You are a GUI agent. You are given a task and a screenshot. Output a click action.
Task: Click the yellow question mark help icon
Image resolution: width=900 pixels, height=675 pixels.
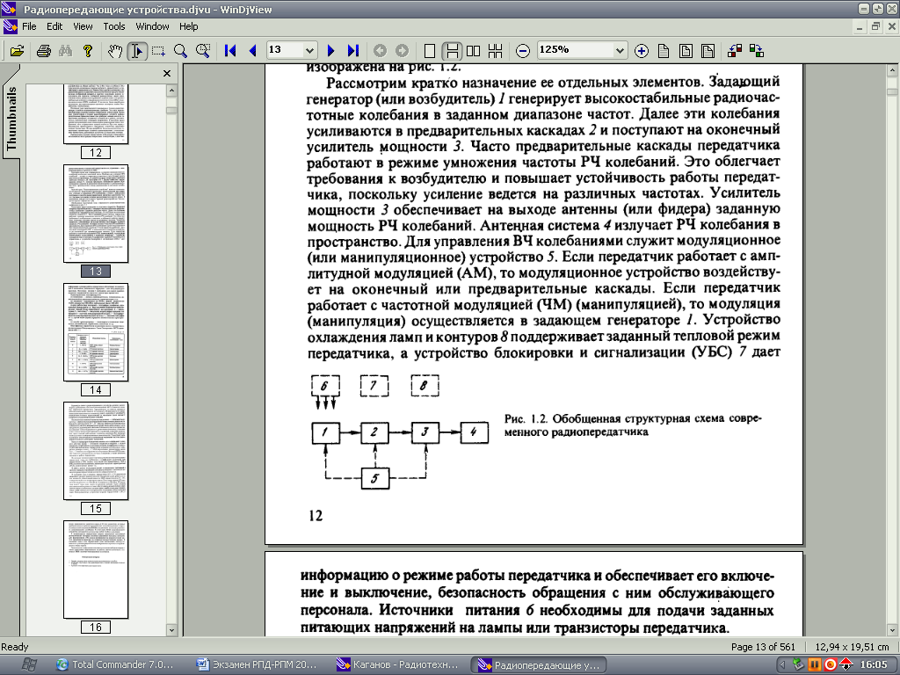(x=88, y=51)
